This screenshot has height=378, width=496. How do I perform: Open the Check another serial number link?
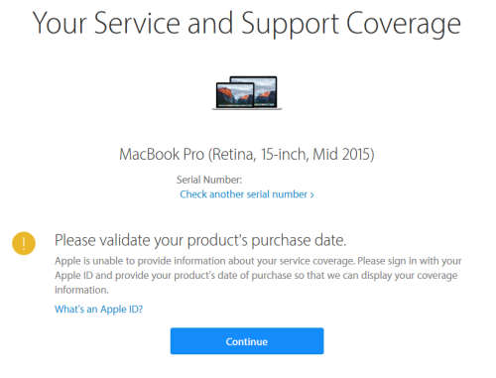(247, 194)
